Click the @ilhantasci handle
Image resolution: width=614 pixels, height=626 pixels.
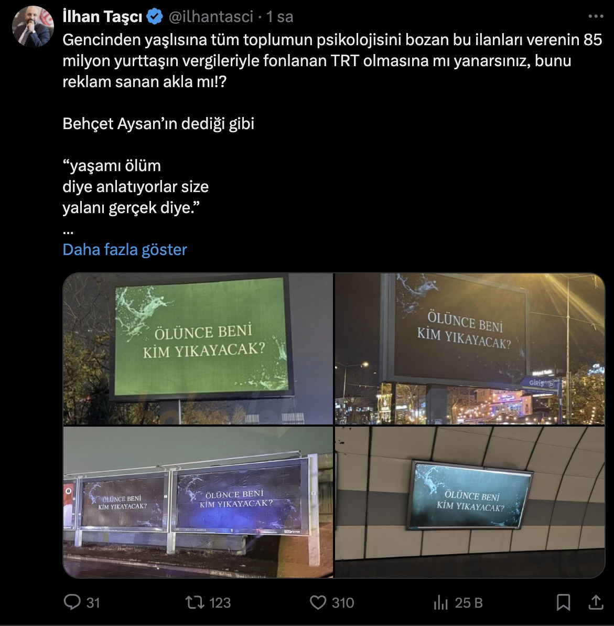211,17
